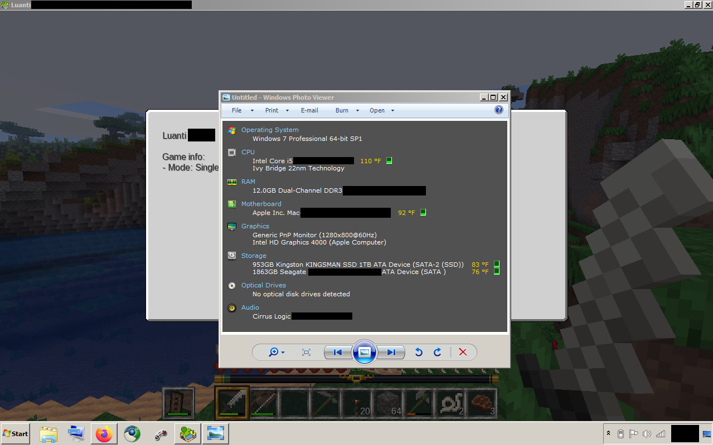Click the E-mail toolbar button
This screenshot has width=713, height=445.
point(309,110)
